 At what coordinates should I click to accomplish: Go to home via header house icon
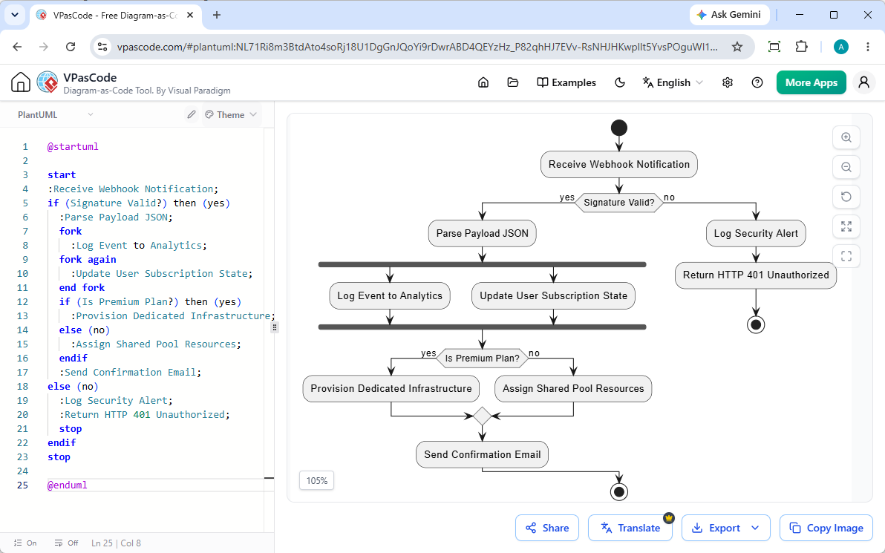[483, 82]
